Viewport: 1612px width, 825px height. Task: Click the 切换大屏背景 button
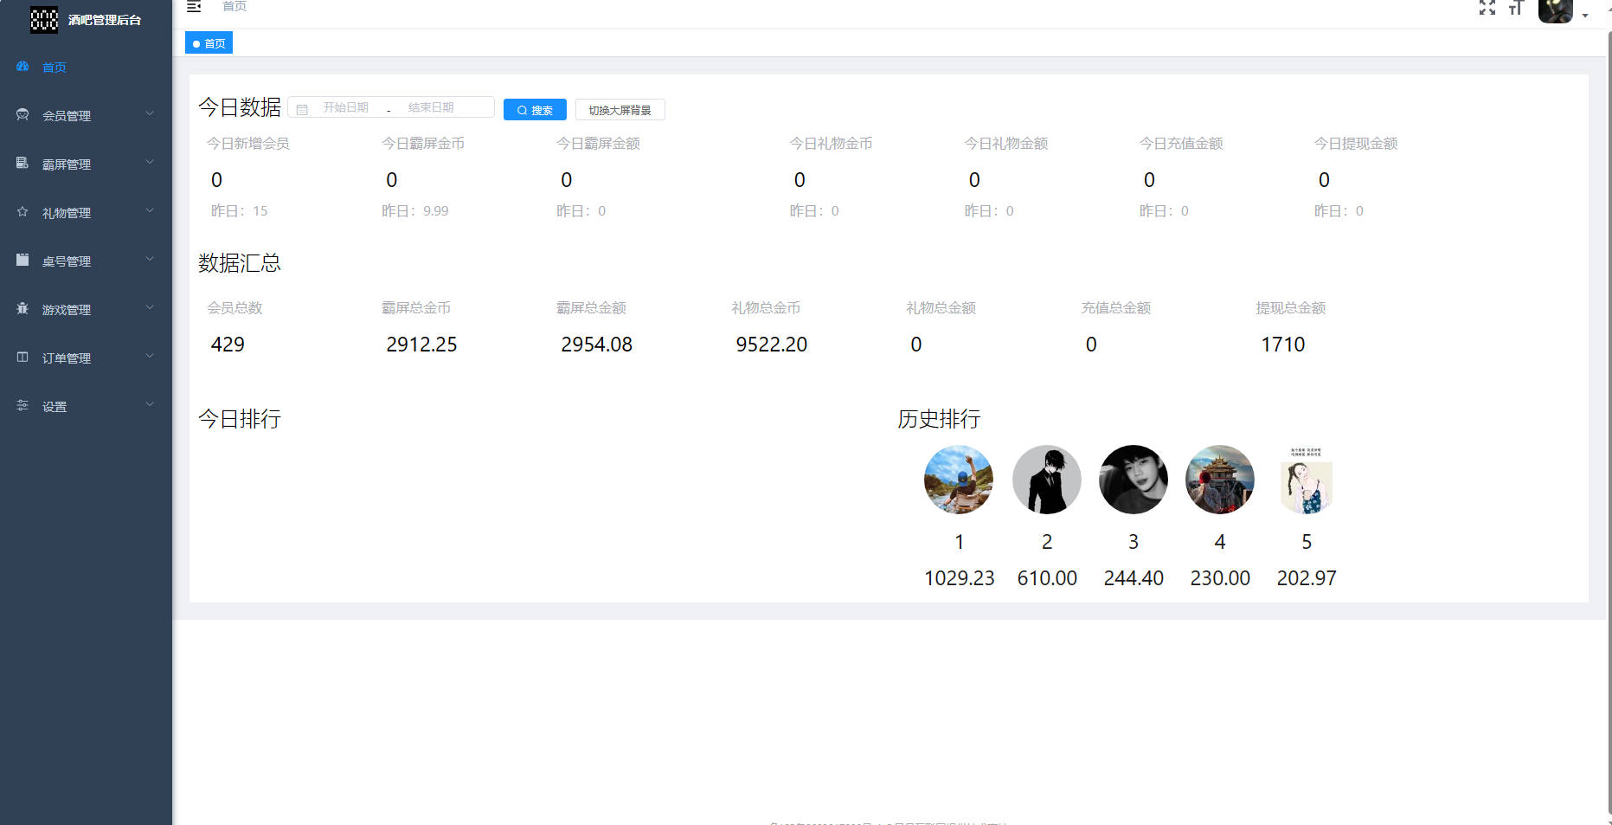[x=620, y=110]
